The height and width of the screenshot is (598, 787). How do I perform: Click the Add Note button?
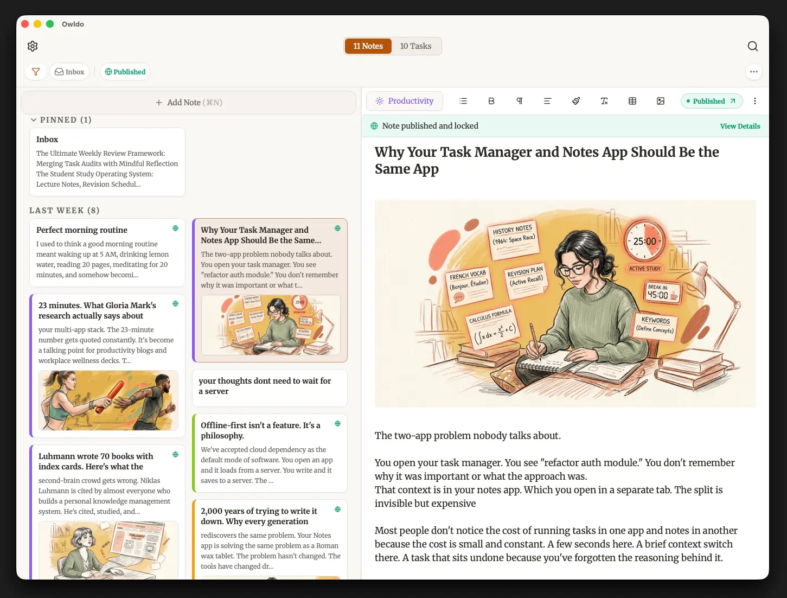[189, 103]
